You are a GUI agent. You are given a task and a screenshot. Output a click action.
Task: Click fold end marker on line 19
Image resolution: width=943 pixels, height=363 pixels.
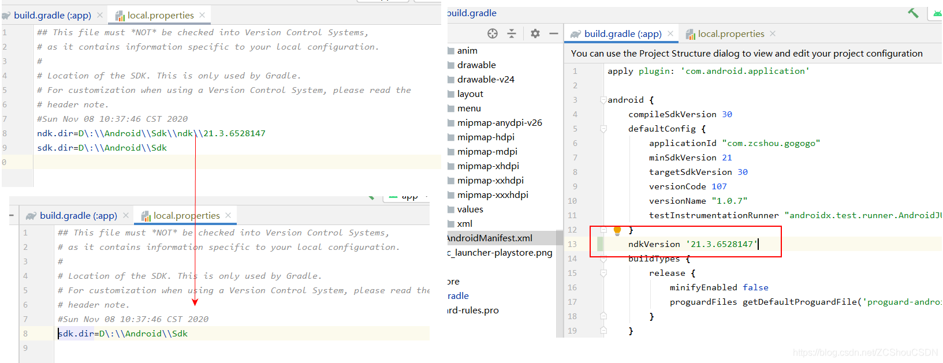(603, 331)
